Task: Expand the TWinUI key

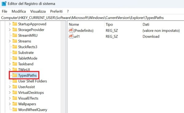Action: point(10,70)
